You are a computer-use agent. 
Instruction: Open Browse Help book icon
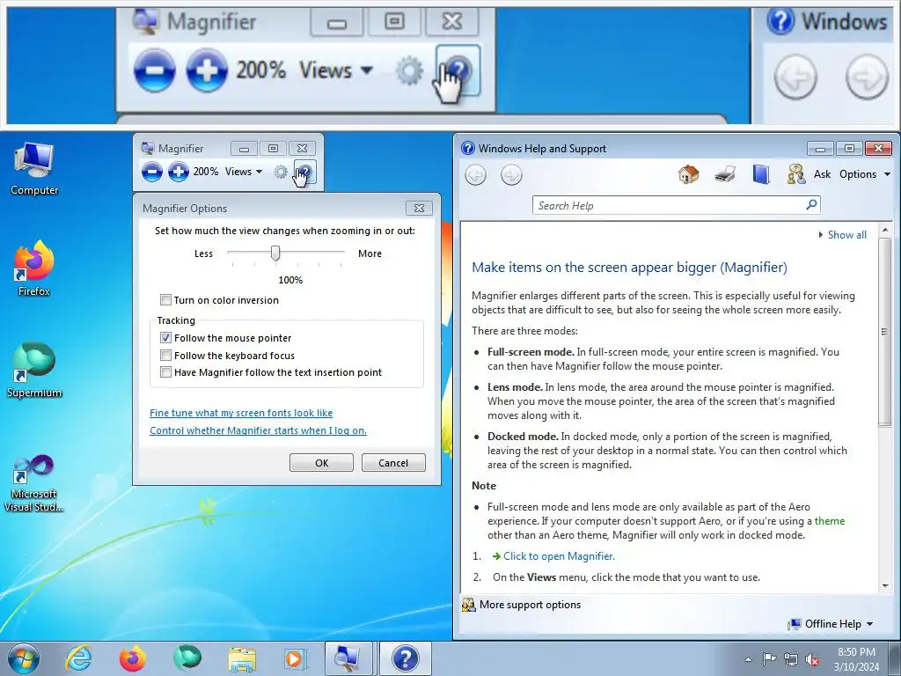click(x=761, y=173)
